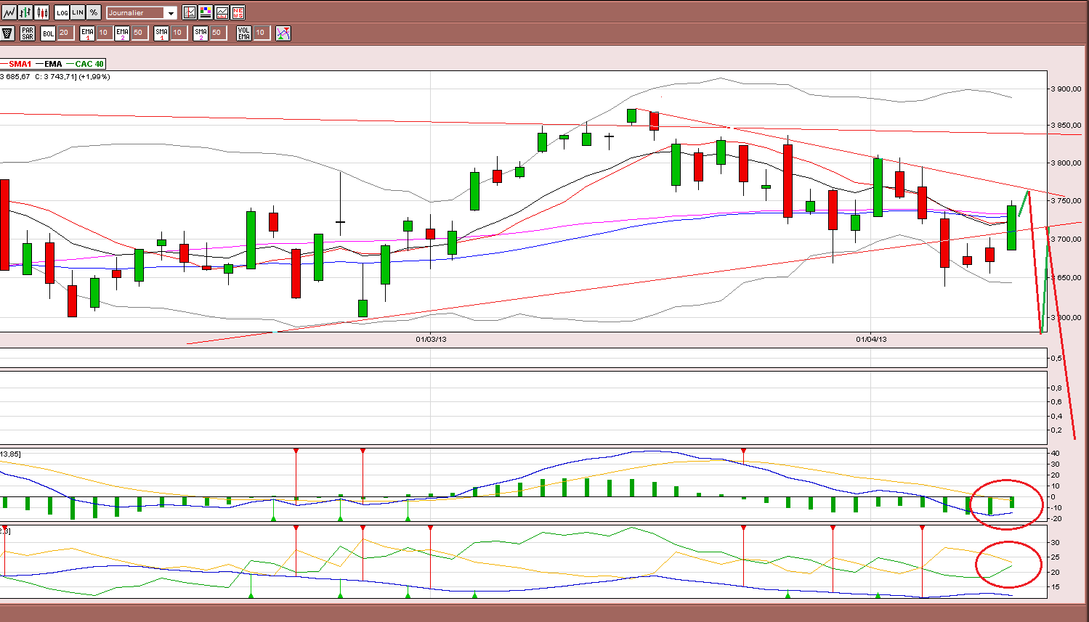
Task: Open the Journalier period dropdown
Action: coord(142,12)
